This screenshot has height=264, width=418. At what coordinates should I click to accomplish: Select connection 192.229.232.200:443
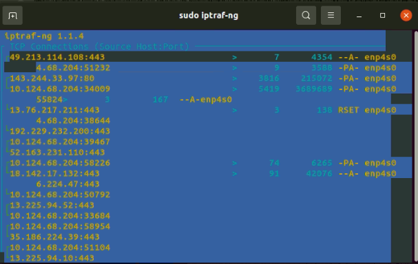tap(60, 131)
